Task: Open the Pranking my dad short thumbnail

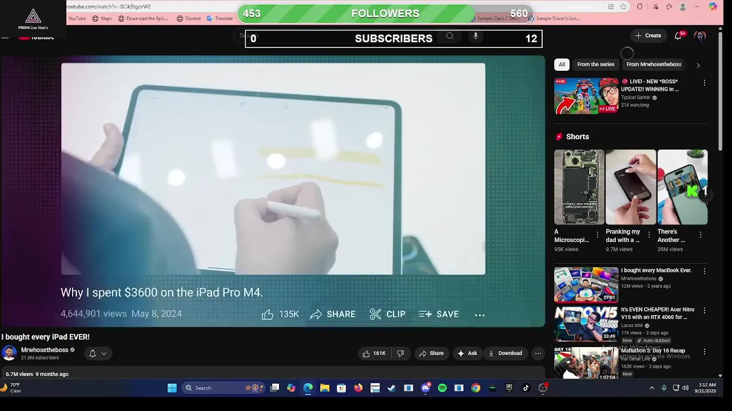Action: (631, 187)
